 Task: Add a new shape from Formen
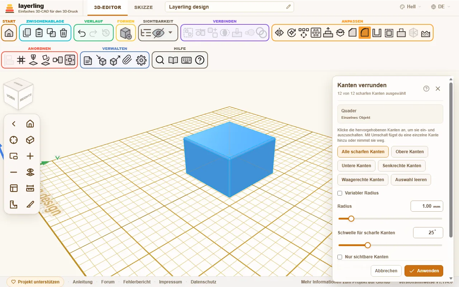pyautogui.click(x=126, y=33)
